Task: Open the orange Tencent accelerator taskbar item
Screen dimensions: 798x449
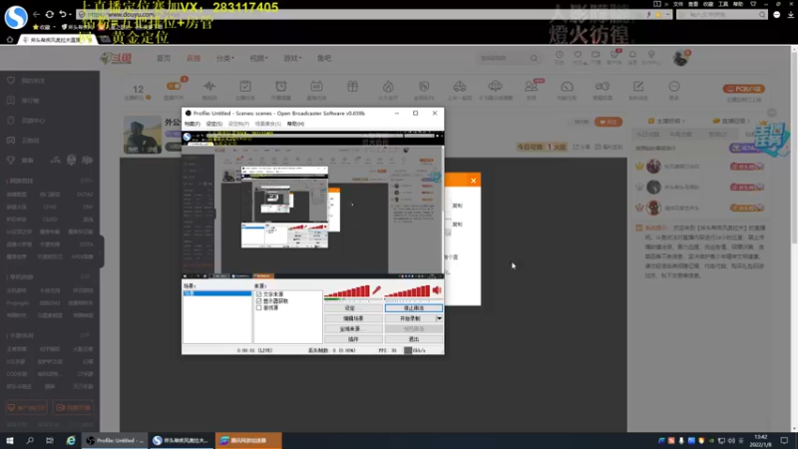Action: pyautogui.click(x=248, y=440)
